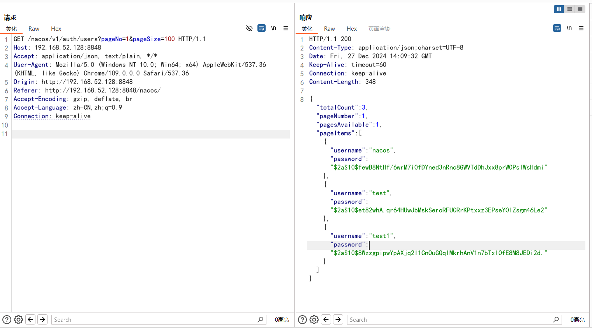Toggle word wrap icon in response panel
This screenshot has height=328, width=592.
point(557,28)
